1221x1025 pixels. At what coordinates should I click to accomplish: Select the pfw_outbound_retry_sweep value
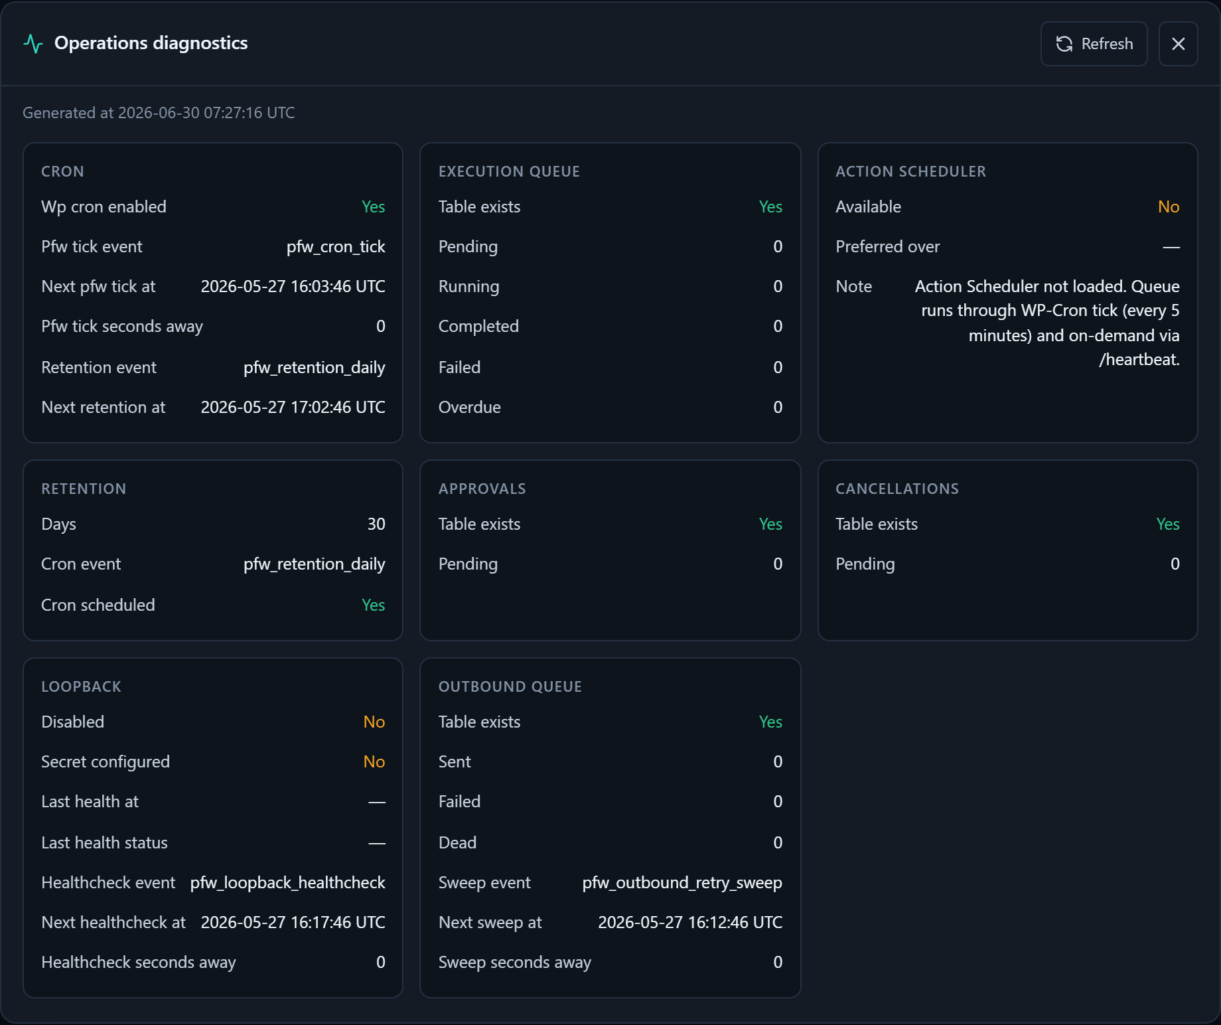click(682, 883)
